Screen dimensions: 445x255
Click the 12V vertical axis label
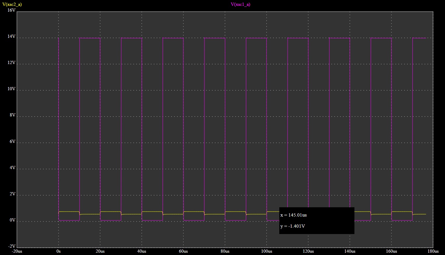[x=11, y=63]
